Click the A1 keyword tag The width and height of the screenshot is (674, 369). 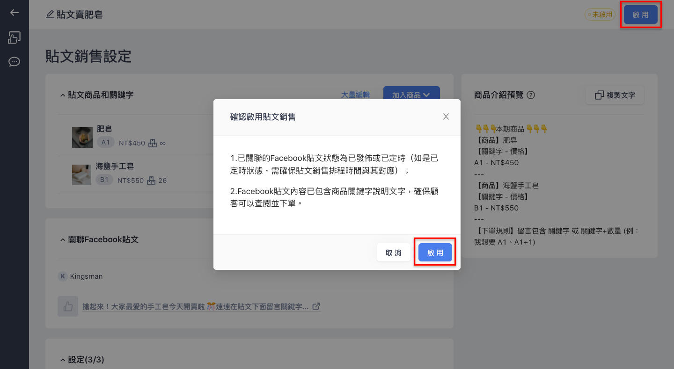tap(105, 142)
